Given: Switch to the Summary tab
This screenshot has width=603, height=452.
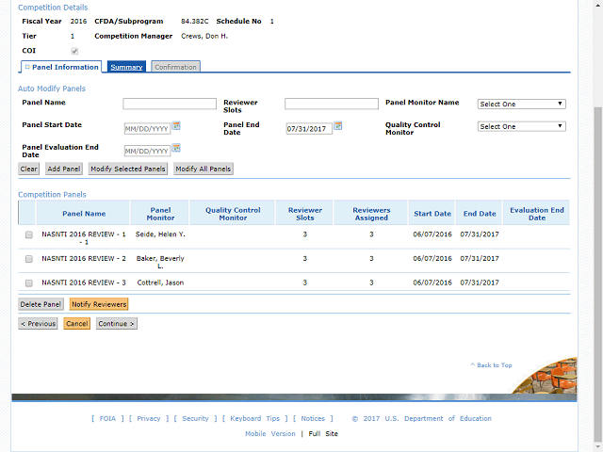Looking at the screenshot, I should pyautogui.click(x=126, y=67).
